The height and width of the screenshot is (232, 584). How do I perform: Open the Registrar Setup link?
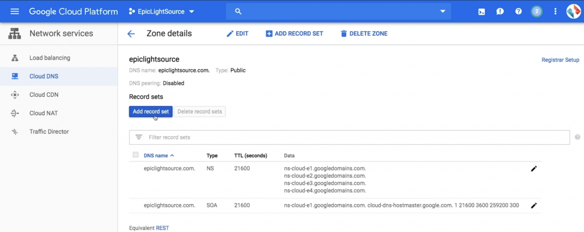tap(560, 60)
